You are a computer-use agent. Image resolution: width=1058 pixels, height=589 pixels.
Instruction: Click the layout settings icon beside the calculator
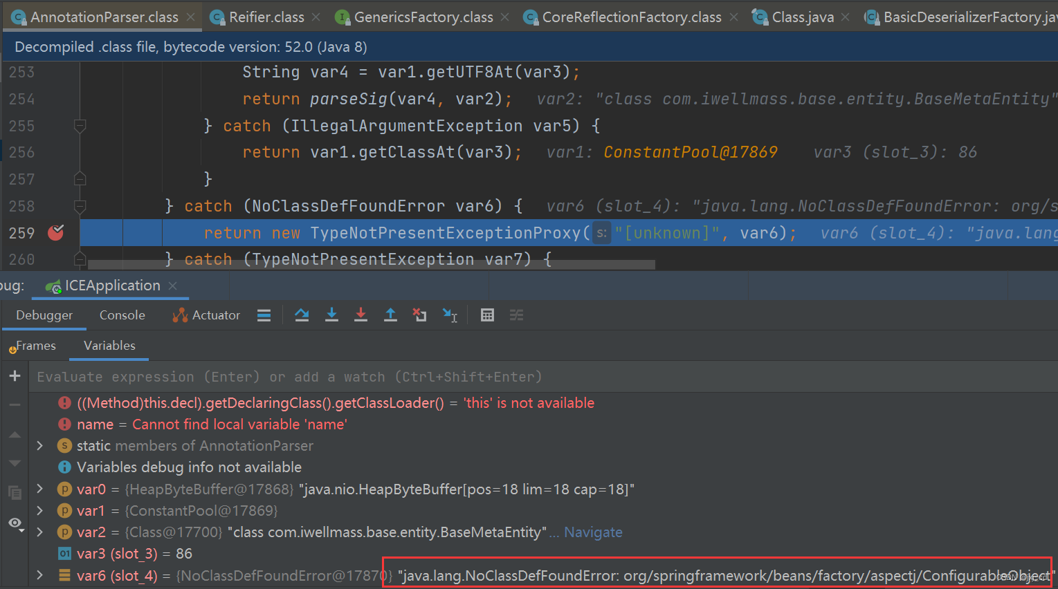coord(516,315)
